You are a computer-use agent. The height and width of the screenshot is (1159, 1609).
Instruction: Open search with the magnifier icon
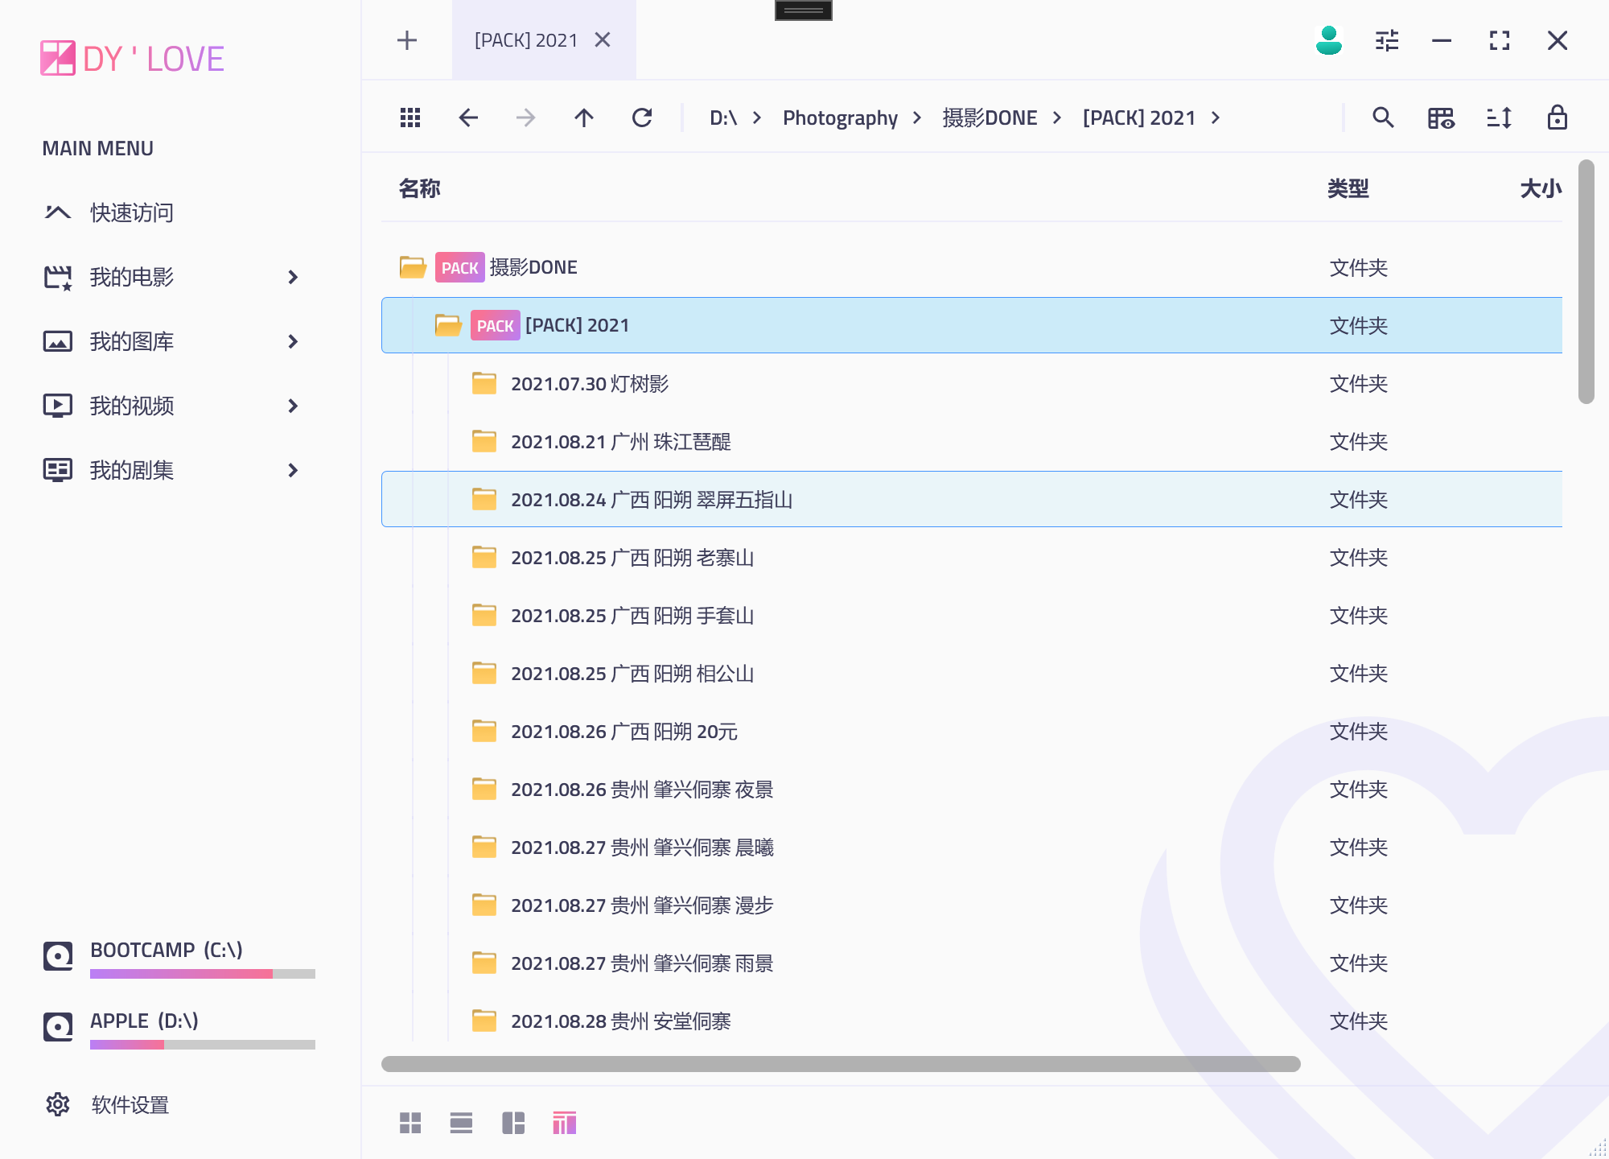coord(1383,118)
